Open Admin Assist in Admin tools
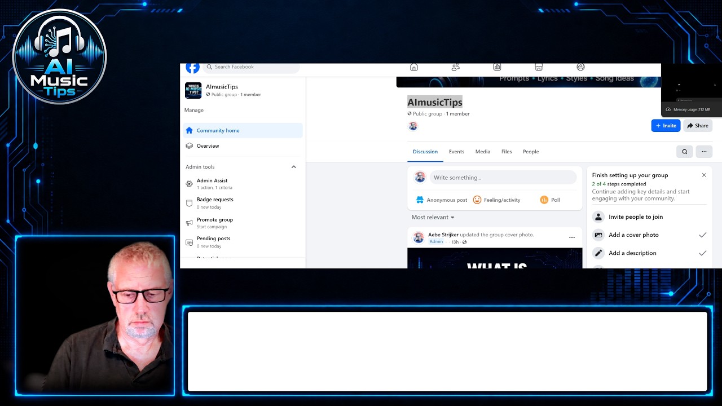 click(x=243, y=184)
